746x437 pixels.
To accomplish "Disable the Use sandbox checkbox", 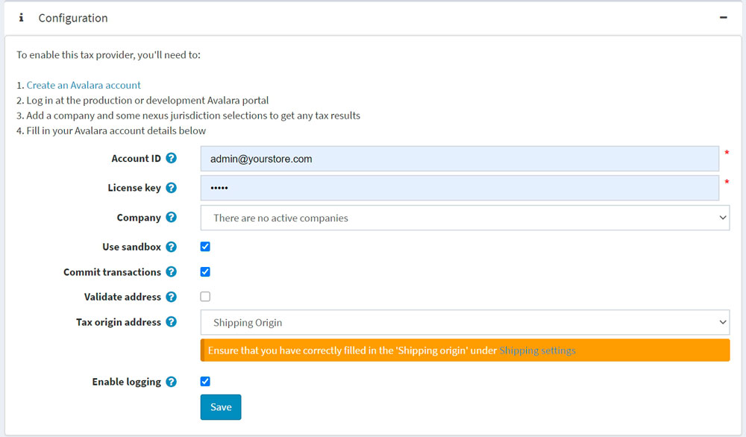I will [205, 247].
